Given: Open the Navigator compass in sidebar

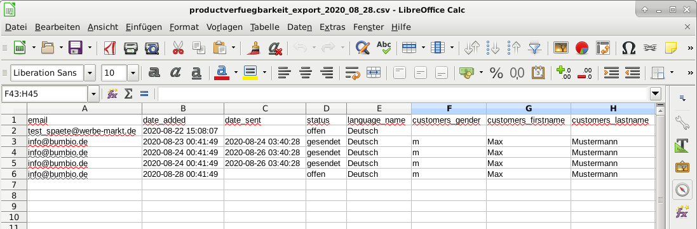Looking at the screenshot, I should [x=682, y=190].
